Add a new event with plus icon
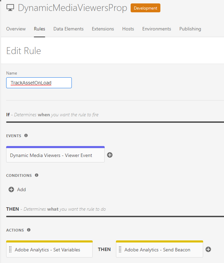Viewport: 224px width, 263px height. click(x=110, y=155)
